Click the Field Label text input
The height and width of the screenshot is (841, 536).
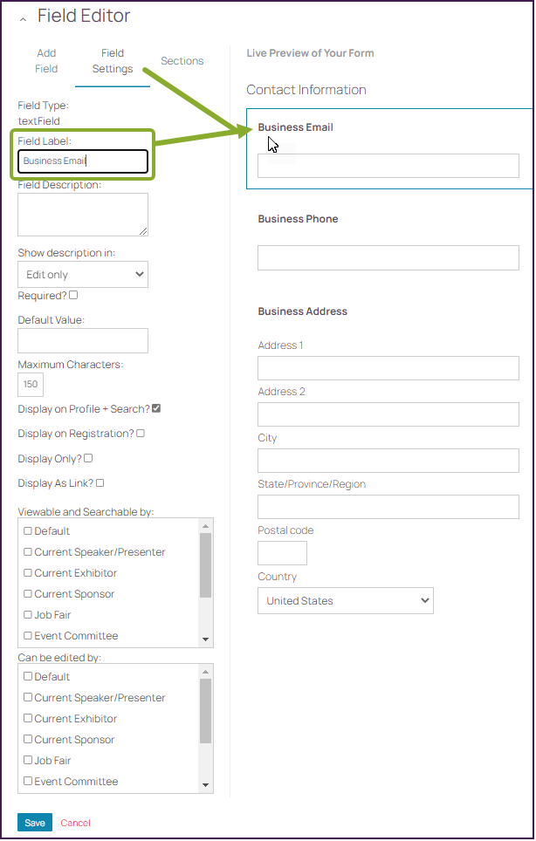[83, 161]
